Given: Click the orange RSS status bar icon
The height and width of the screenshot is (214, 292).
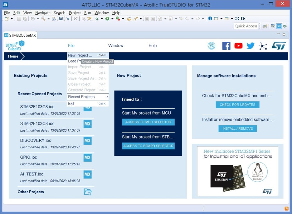Looking at the screenshot, I should pyautogui.click(x=287, y=209).
